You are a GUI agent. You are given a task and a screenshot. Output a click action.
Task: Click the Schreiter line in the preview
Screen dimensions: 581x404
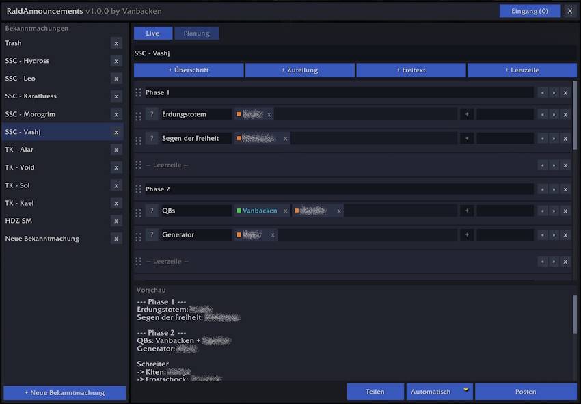[x=152, y=364]
